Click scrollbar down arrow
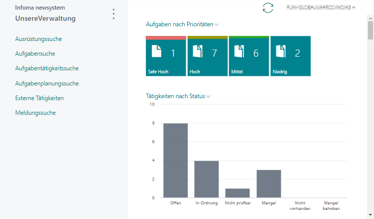 370,214
